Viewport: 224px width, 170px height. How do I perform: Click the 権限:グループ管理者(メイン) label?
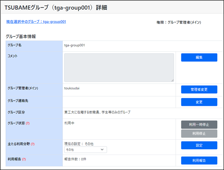(179, 22)
